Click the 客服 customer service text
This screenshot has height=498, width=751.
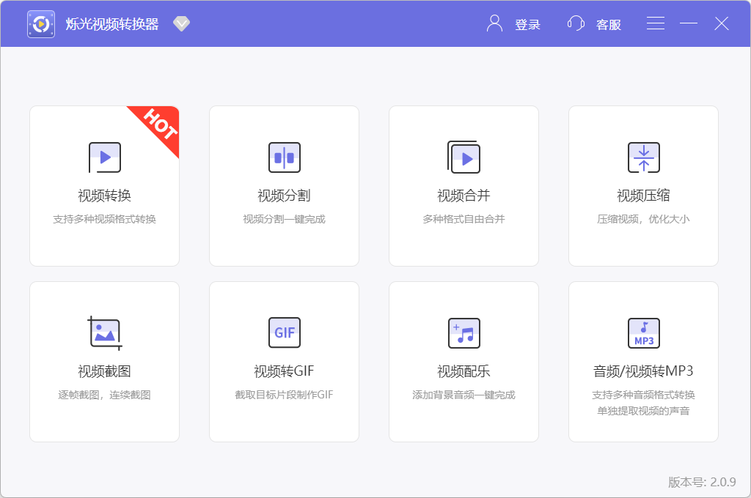[608, 24]
